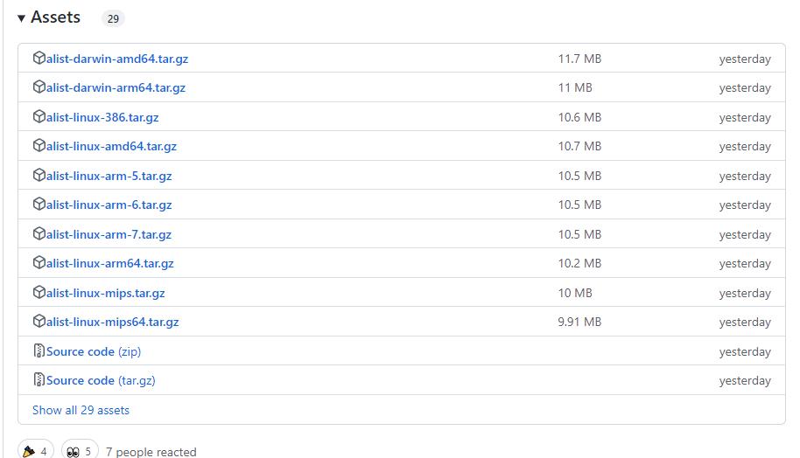
Task: Download alist-darwin-arm64.tar.gz
Action: (x=116, y=87)
